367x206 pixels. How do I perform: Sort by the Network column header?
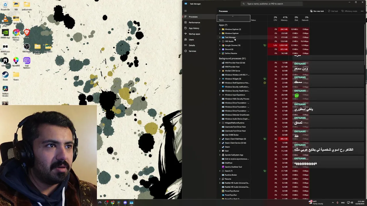(x=305, y=19)
